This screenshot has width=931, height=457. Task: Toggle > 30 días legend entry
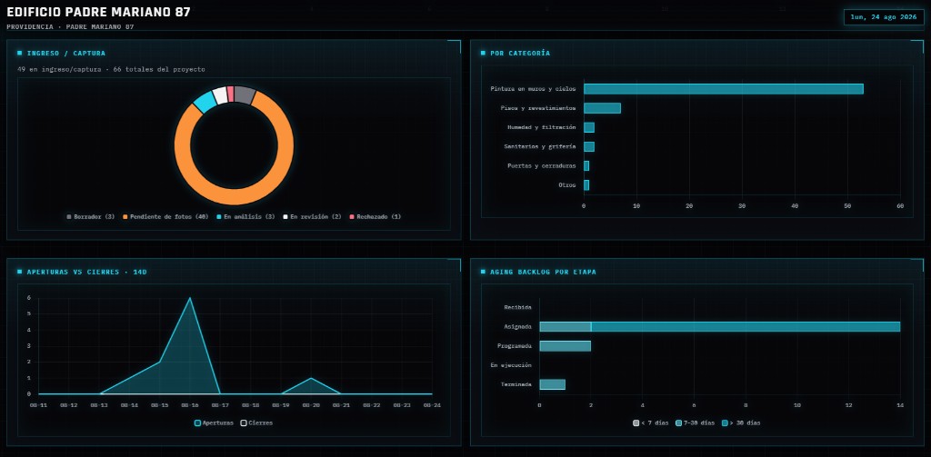coord(741,422)
